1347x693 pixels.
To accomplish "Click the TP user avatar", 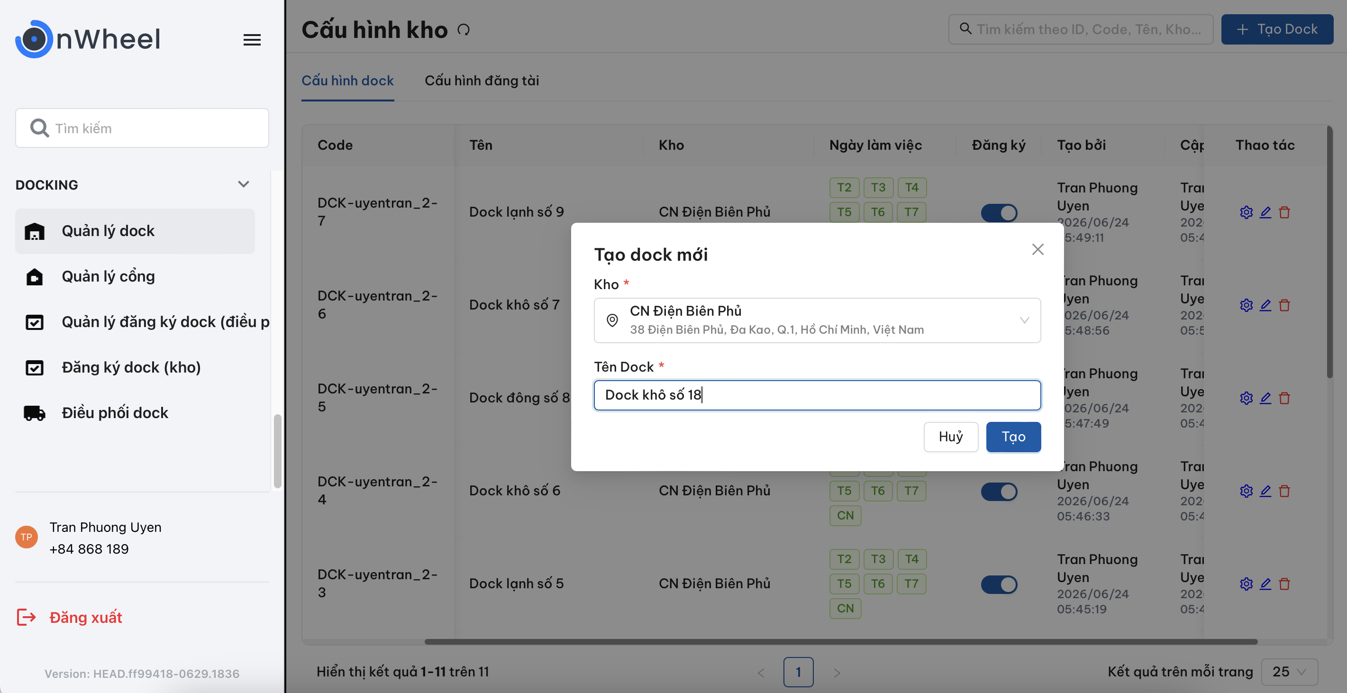I will pyautogui.click(x=26, y=537).
